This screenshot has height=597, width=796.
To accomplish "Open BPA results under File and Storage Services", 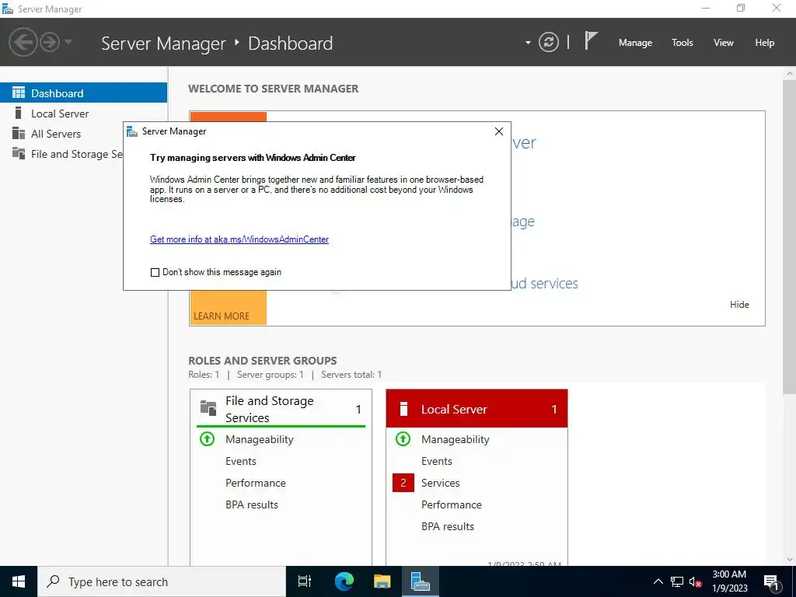I will coord(252,504).
